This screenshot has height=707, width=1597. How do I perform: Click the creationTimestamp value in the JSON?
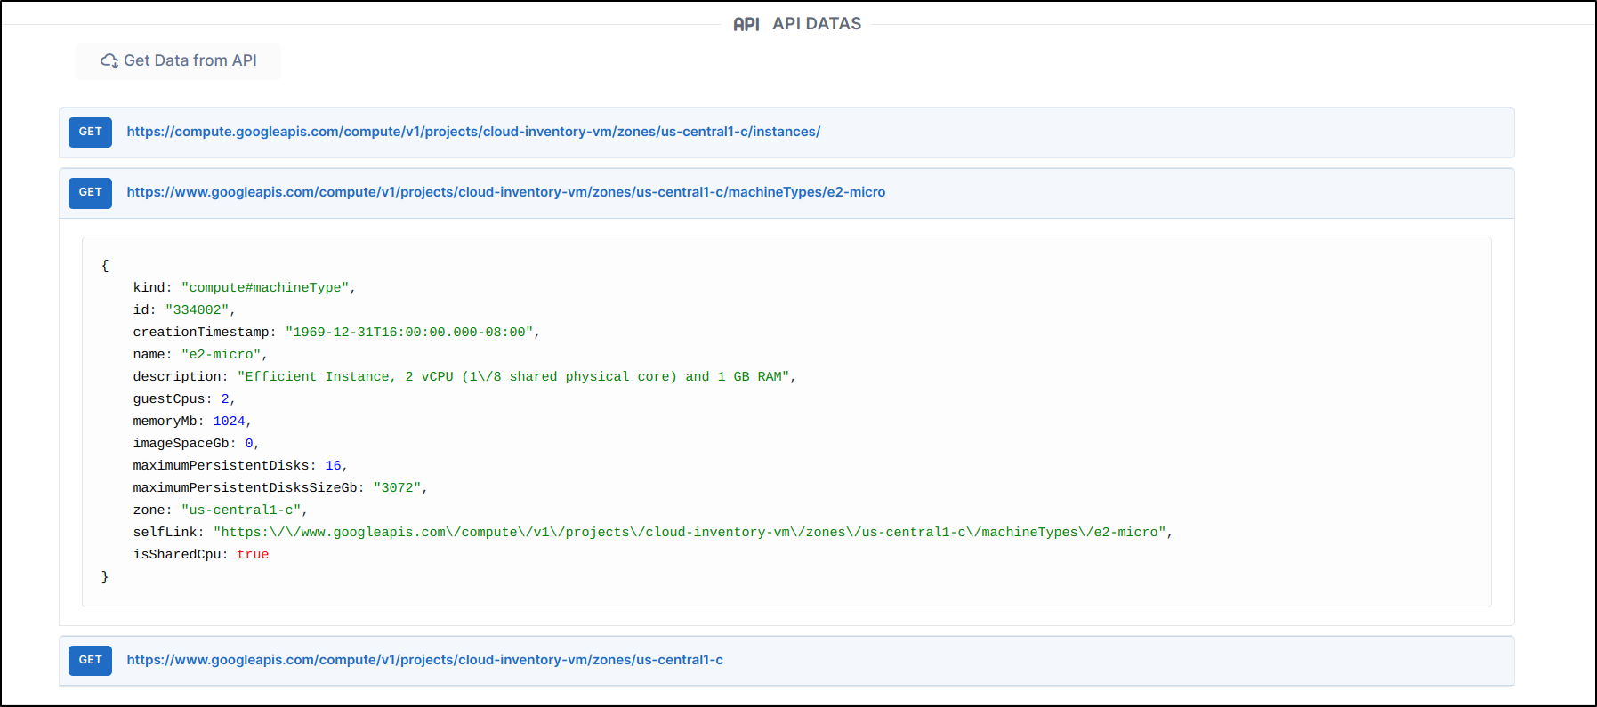pyautogui.click(x=409, y=332)
